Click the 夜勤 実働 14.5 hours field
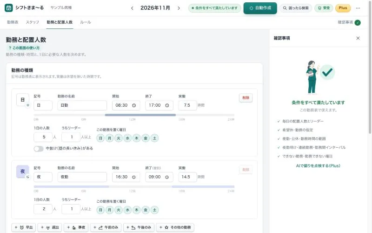Image resolution: width=372 pixels, height=233 pixels. [188, 177]
